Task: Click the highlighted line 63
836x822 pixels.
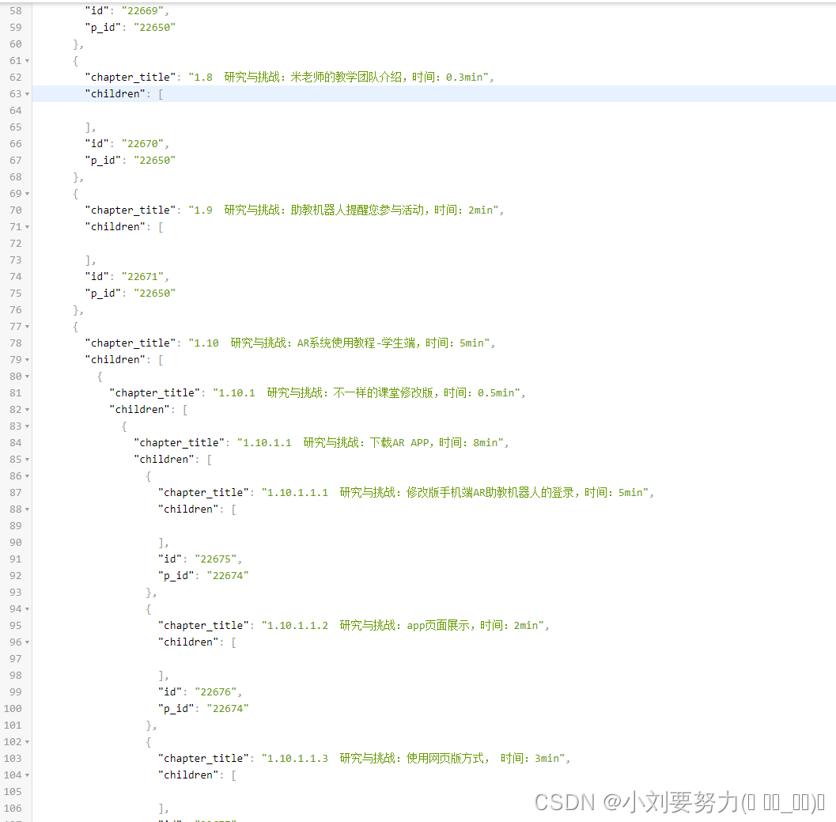Action: [316, 93]
